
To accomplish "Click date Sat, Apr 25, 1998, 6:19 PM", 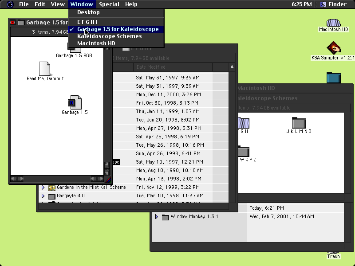I will tap(168, 137).
